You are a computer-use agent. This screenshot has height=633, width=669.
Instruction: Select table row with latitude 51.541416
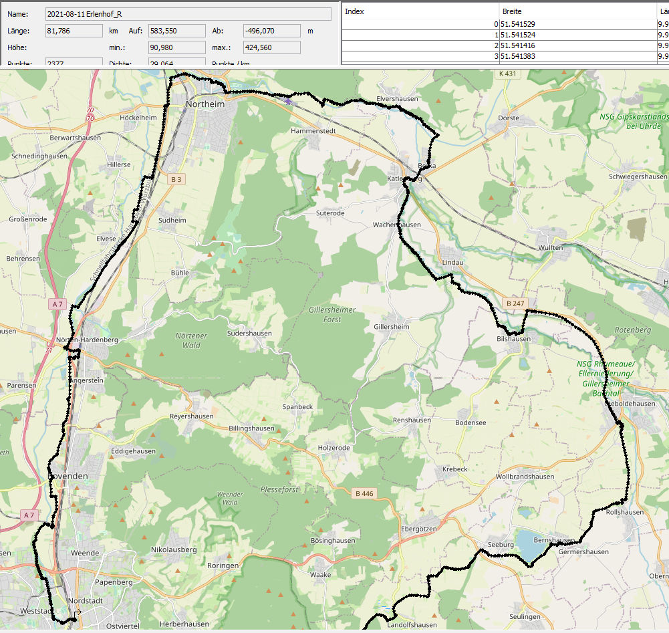click(x=577, y=45)
